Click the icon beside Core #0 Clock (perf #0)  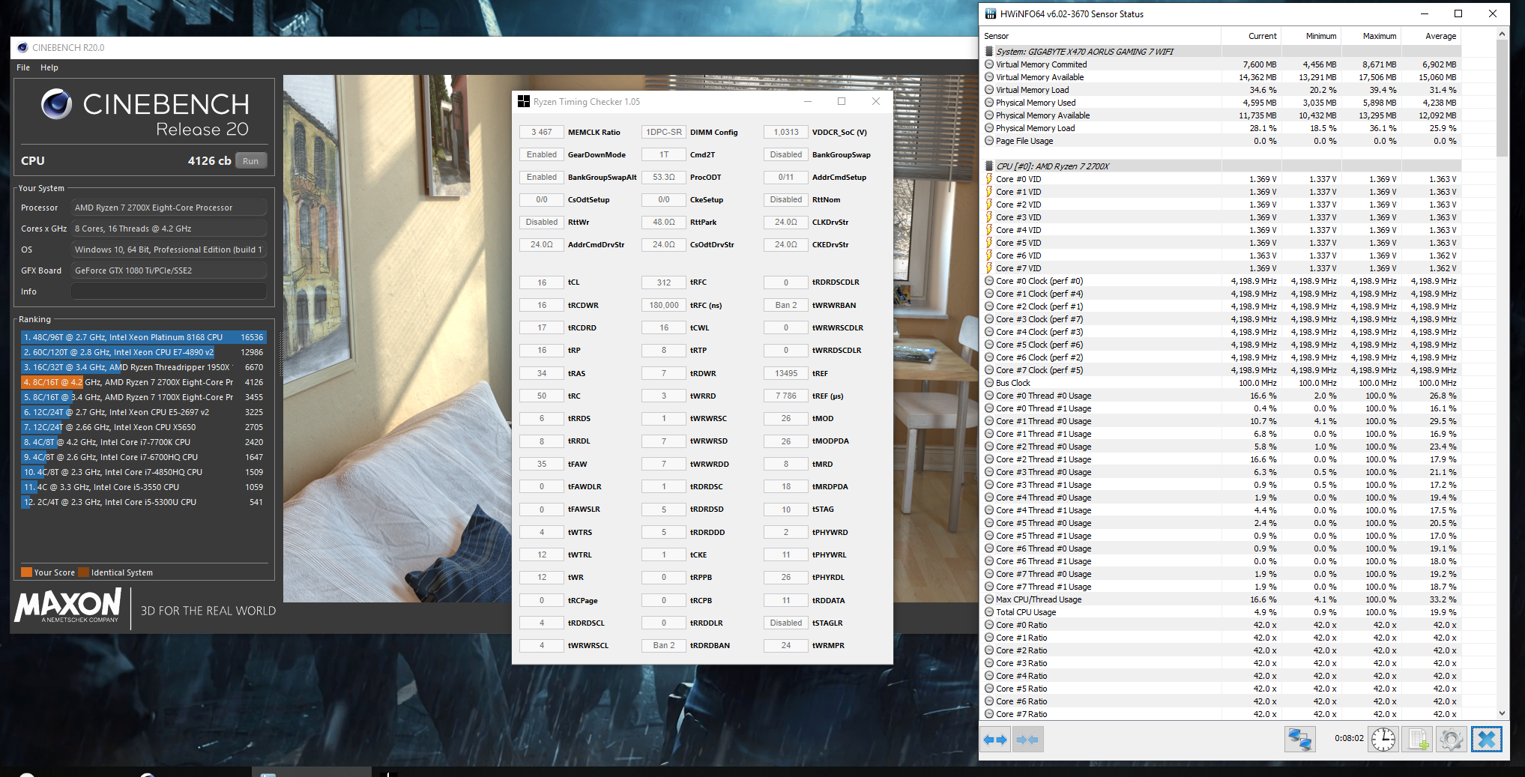989,281
